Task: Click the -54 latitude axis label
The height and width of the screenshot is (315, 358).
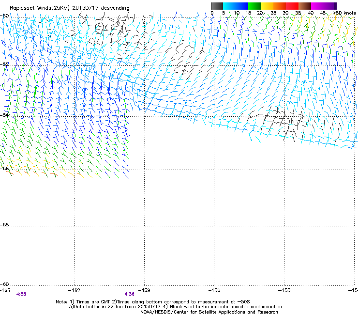Action: pos(4,115)
